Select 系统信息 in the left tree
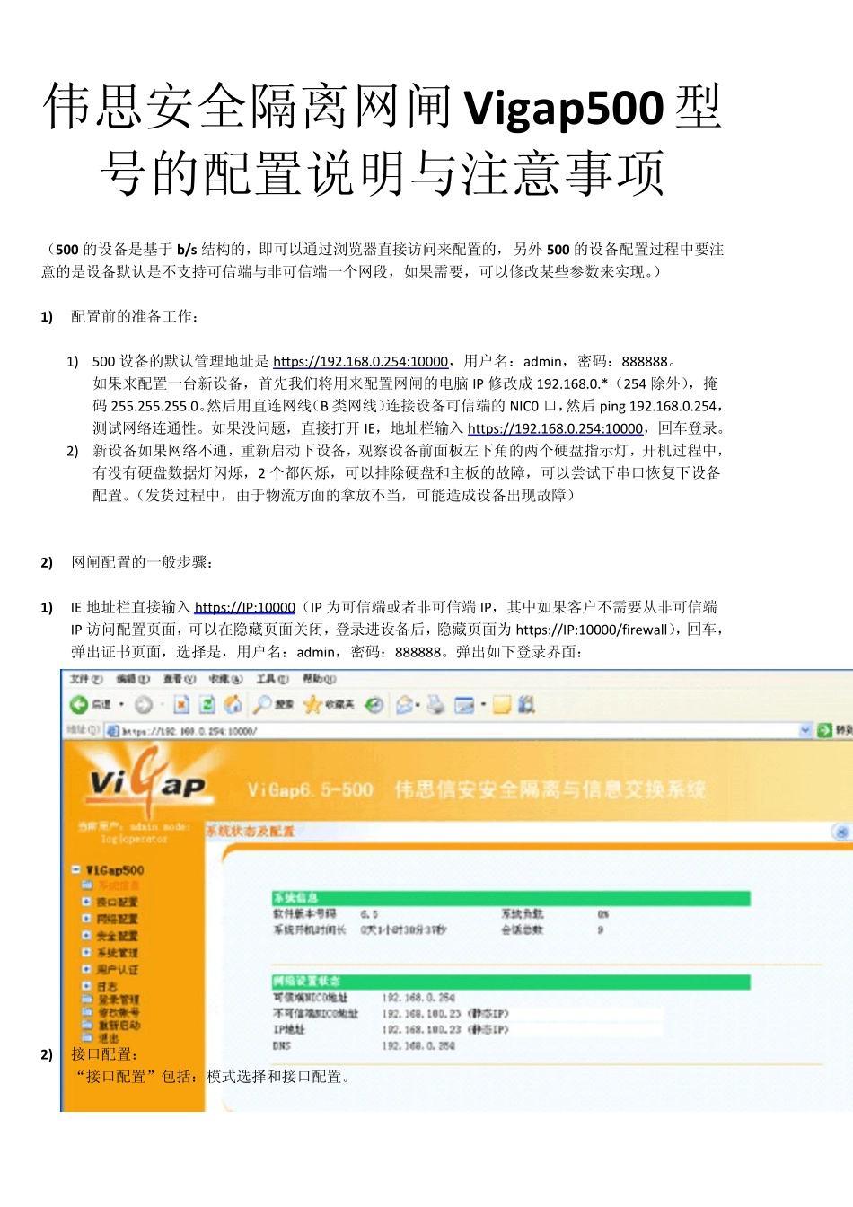This screenshot has width=853, height=1207. tap(119, 885)
